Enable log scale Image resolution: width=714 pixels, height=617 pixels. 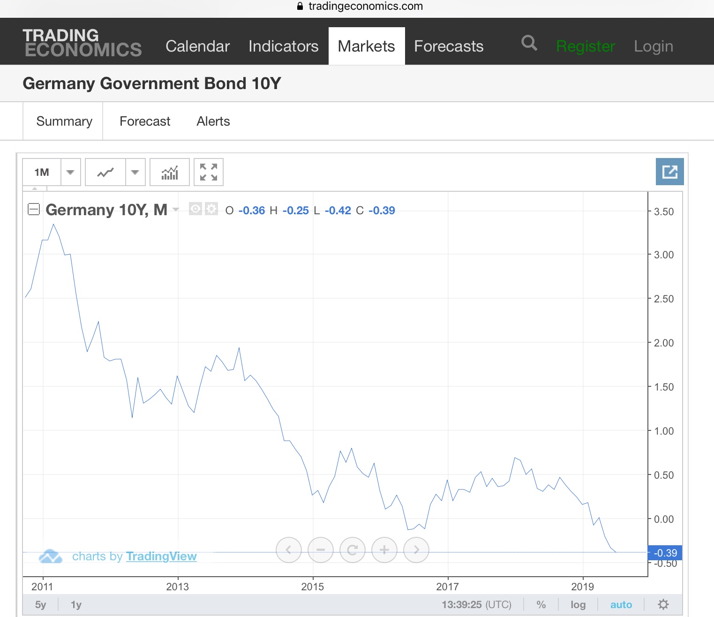[x=578, y=604]
